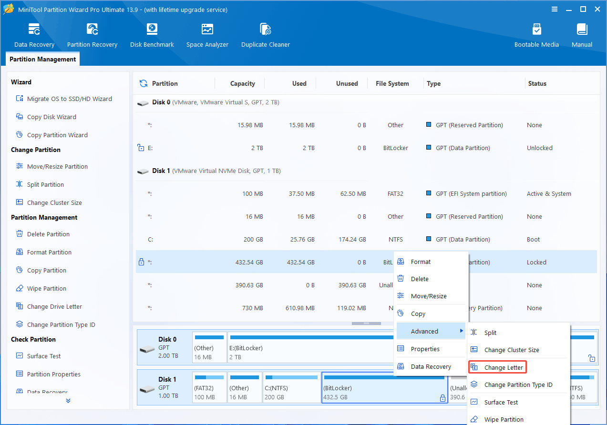
Task: Run Surface Test from the Advanced submenu
Action: (x=518, y=403)
